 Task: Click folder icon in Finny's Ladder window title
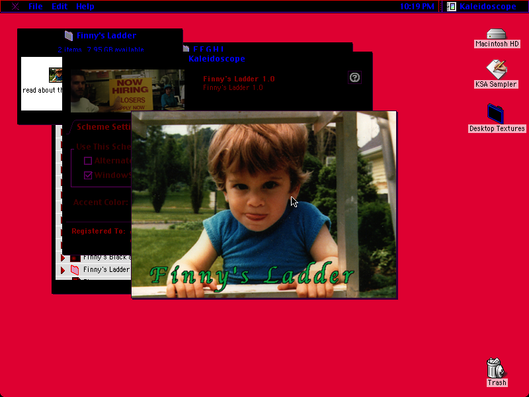(69, 36)
